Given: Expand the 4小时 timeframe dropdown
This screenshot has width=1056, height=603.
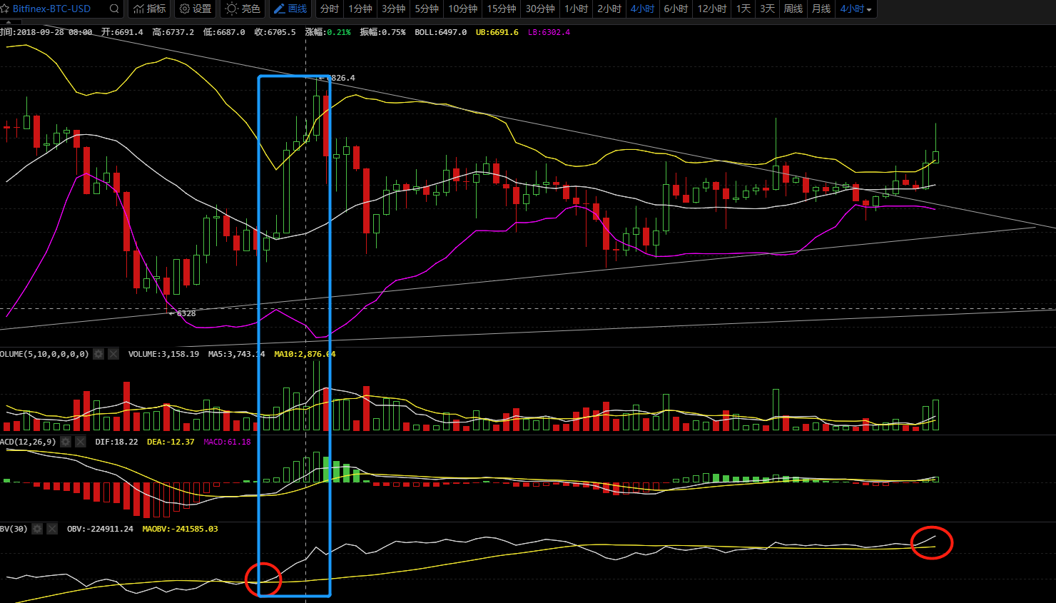Looking at the screenshot, I should tap(856, 9).
